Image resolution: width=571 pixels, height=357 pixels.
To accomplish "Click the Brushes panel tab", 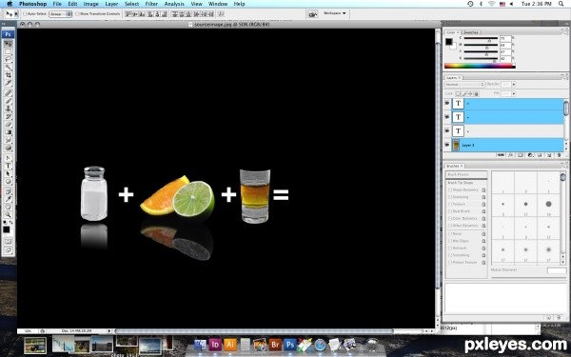I will (x=454, y=166).
